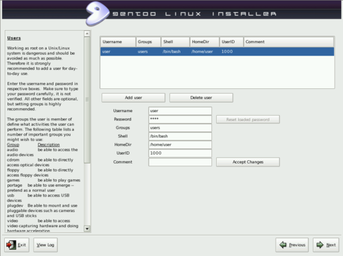Sort table by HomeDir column header

204,42
